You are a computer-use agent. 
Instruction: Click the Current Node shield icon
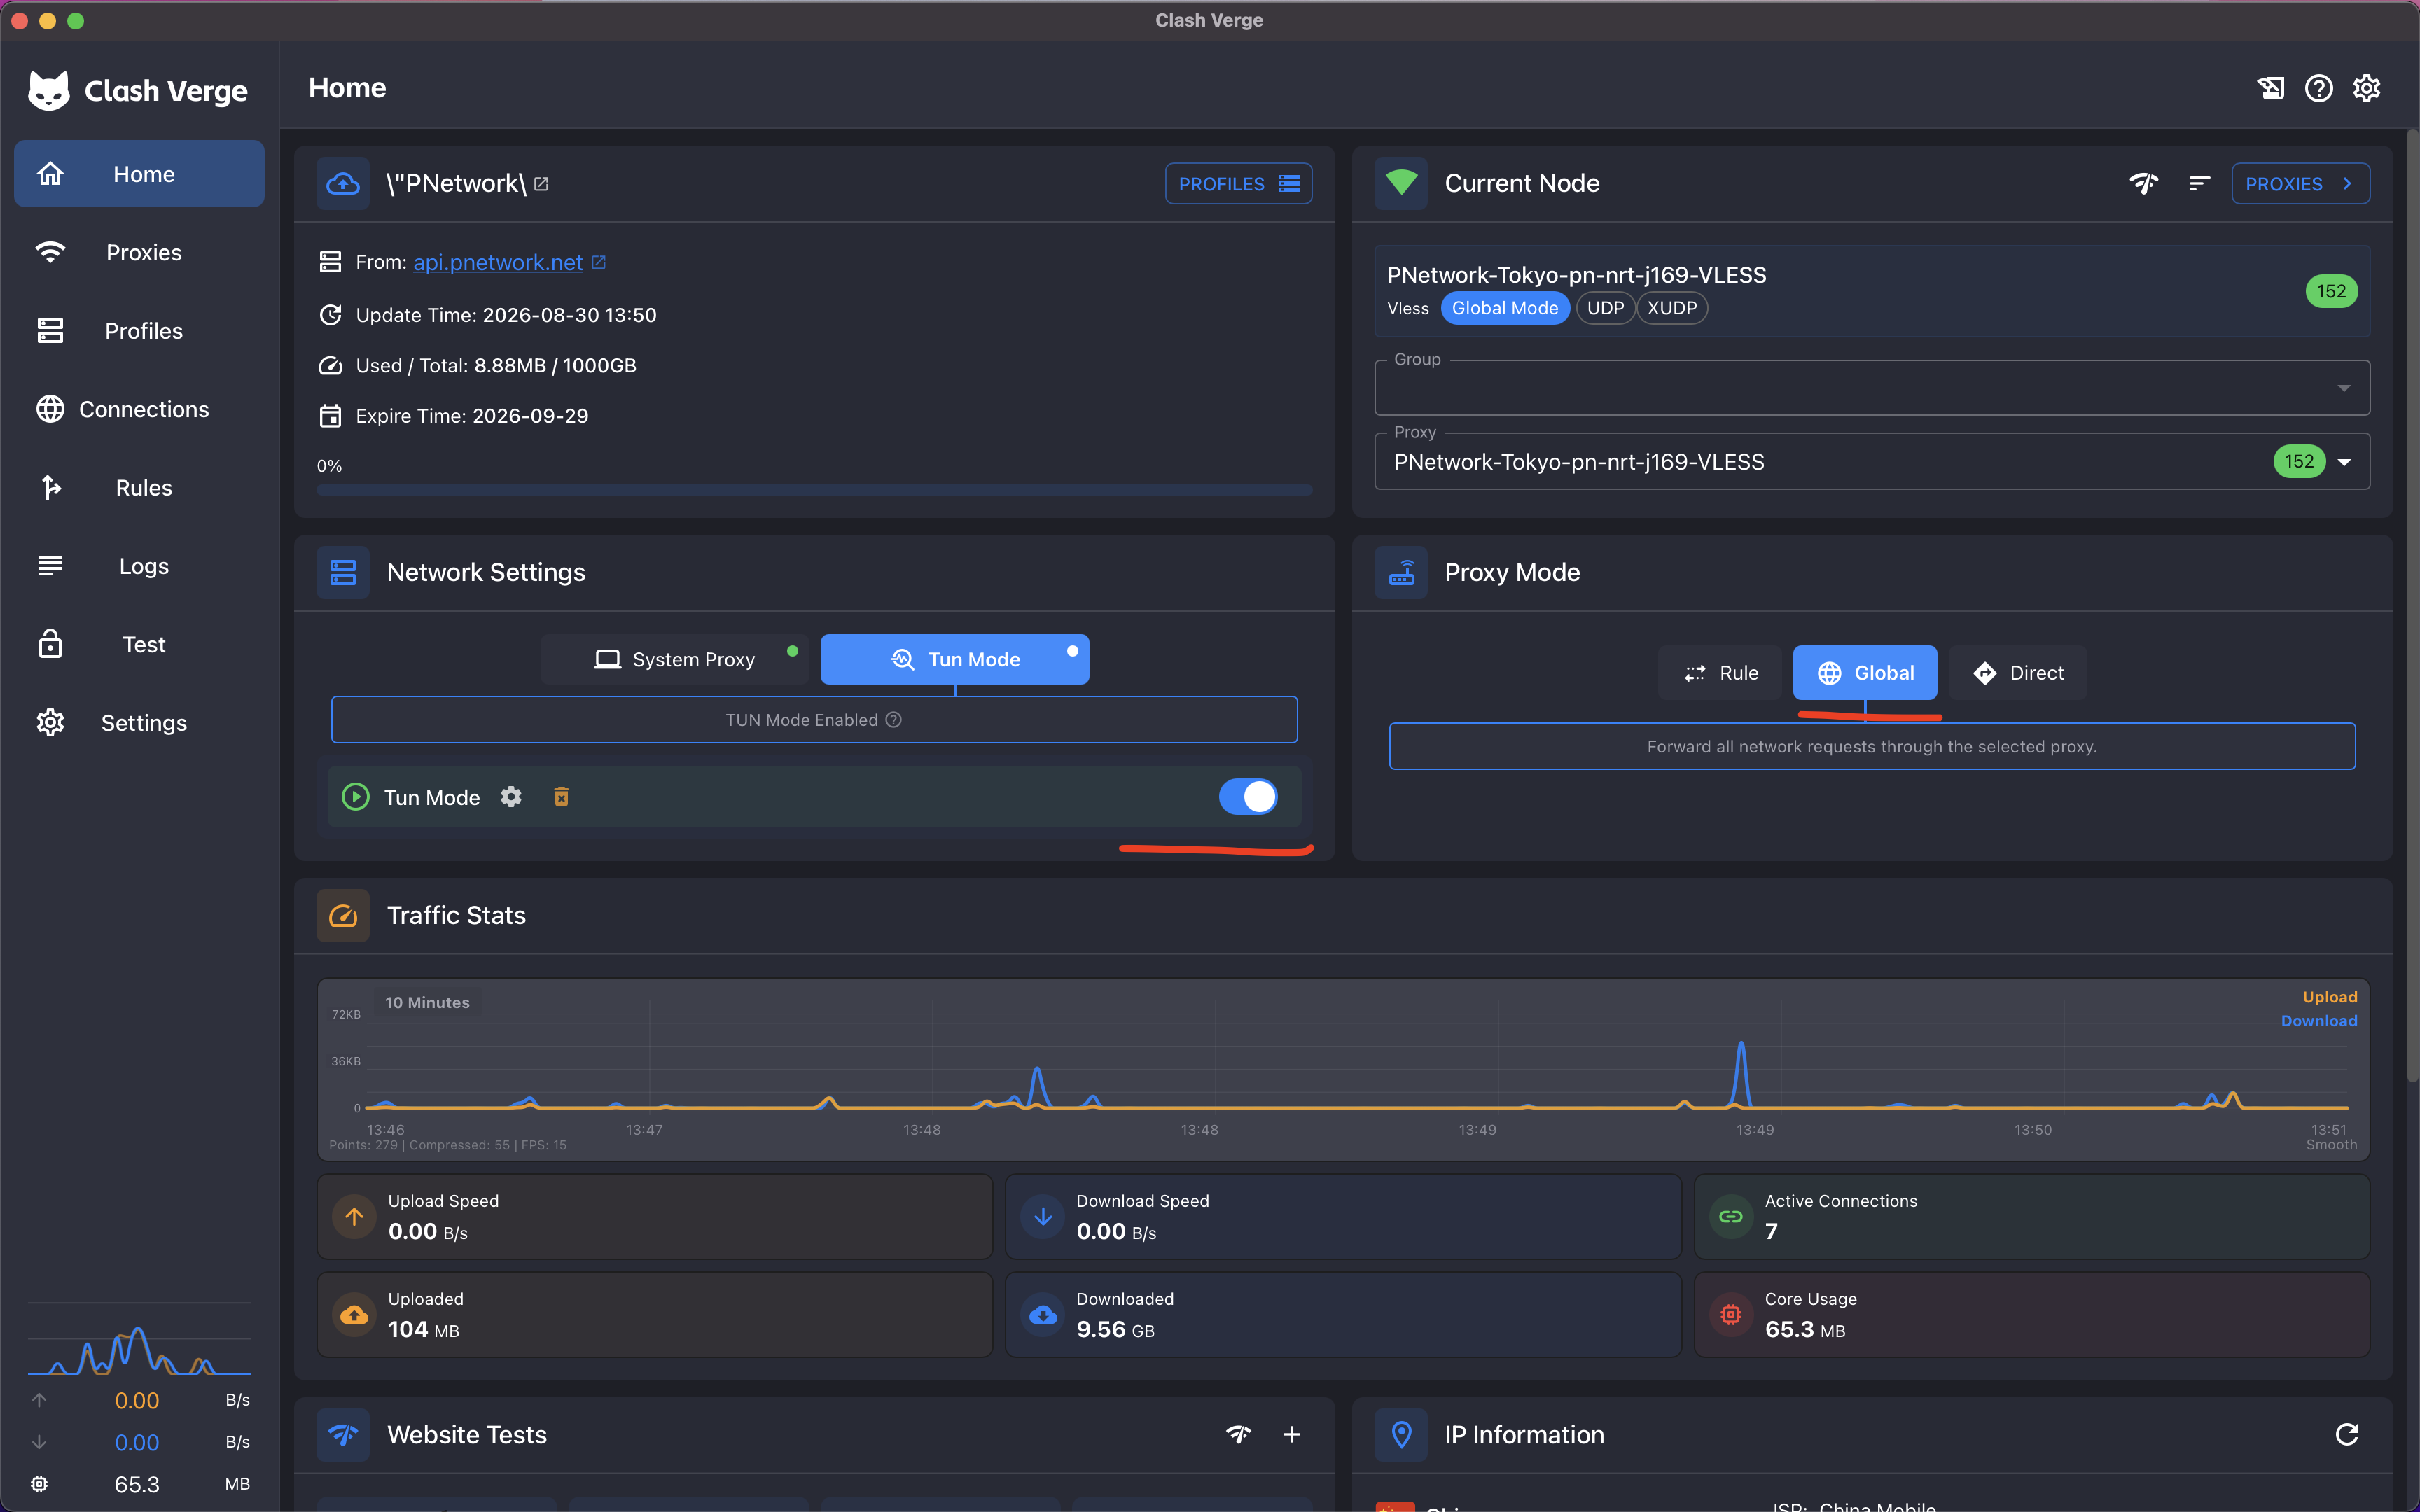point(1401,183)
